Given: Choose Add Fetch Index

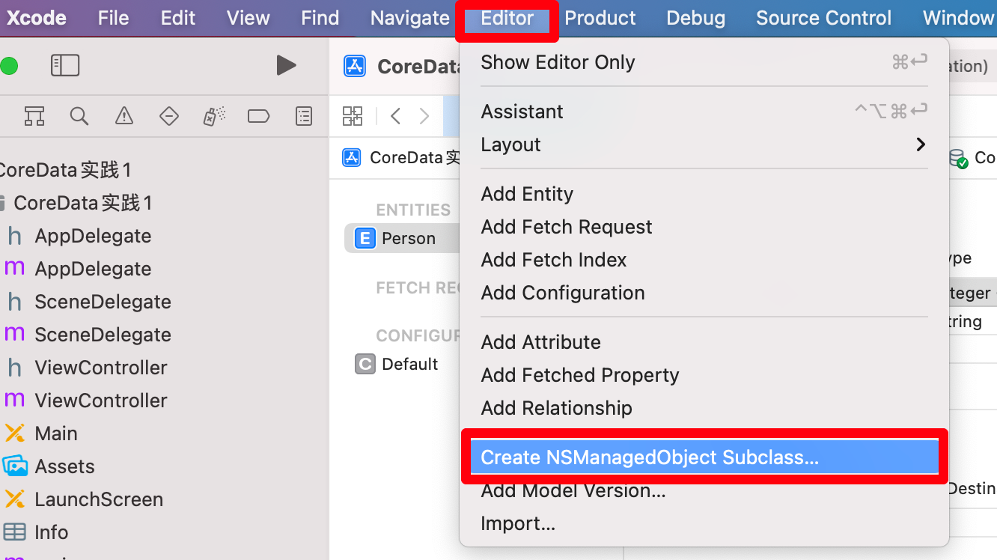Looking at the screenshot, I should [x=704, y=260].
